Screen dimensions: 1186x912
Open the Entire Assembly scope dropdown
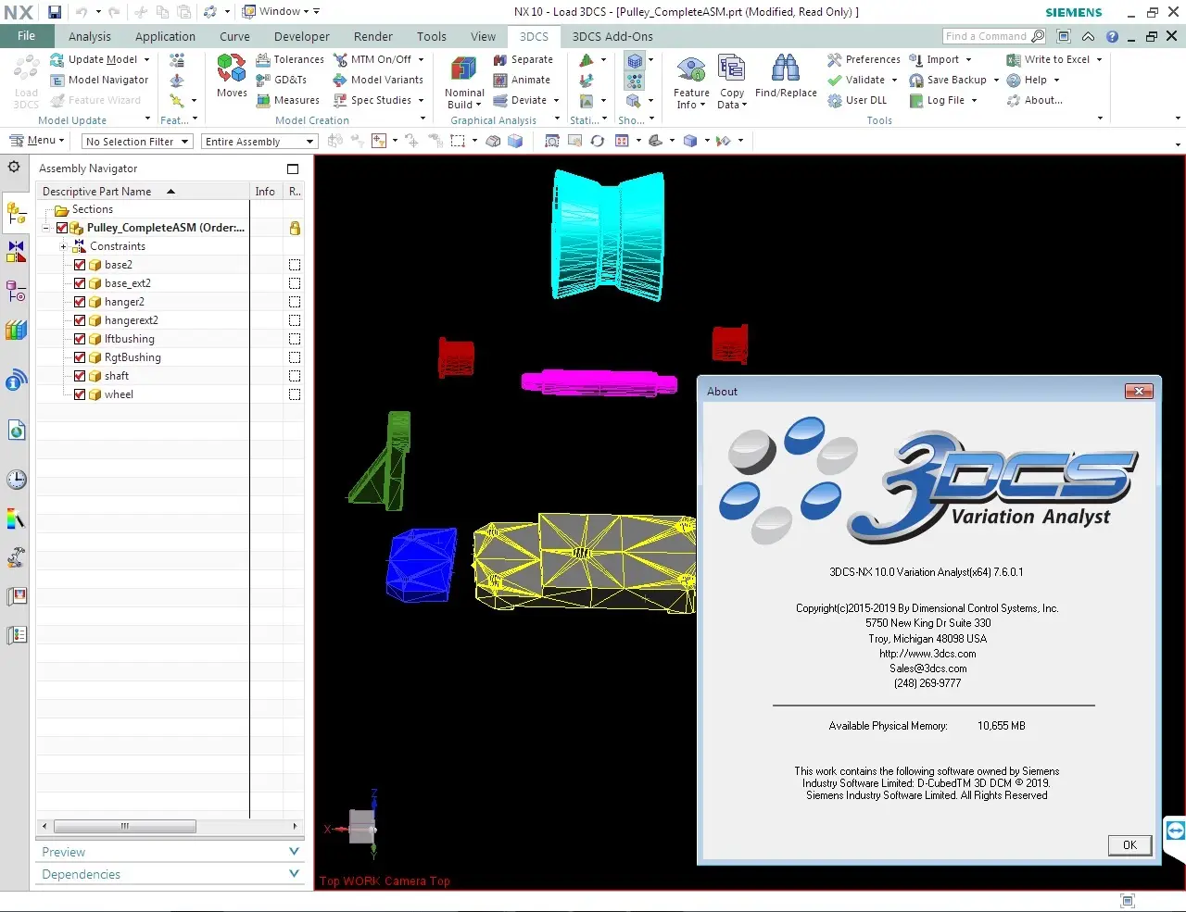point(259,141)
